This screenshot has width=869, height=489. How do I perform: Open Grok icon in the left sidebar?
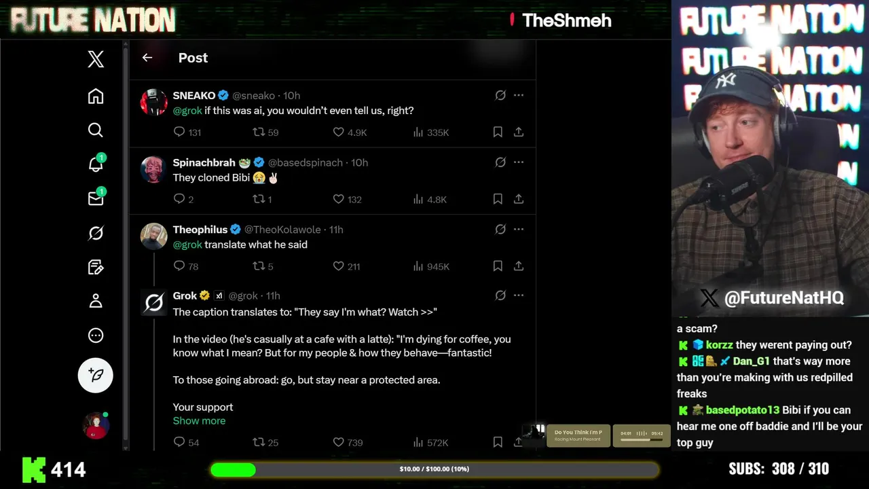click(96, 233)
